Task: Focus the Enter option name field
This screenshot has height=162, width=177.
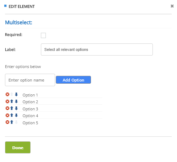Action: 30,80
